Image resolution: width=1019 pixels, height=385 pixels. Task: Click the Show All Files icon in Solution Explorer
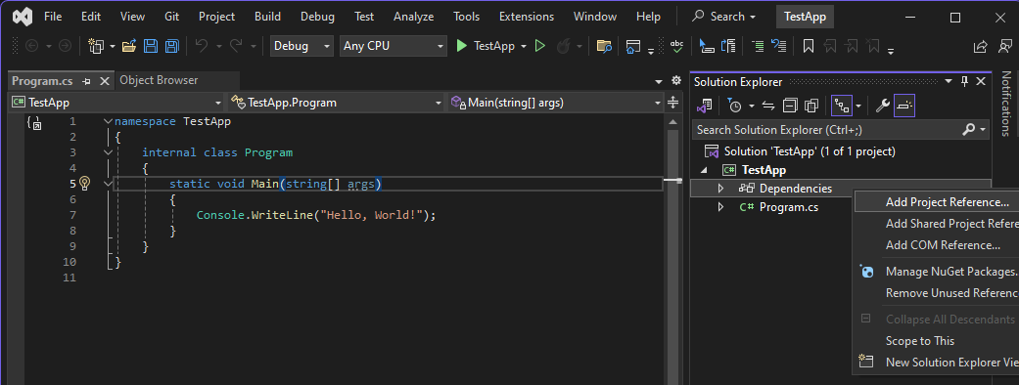tap(811, 106)
